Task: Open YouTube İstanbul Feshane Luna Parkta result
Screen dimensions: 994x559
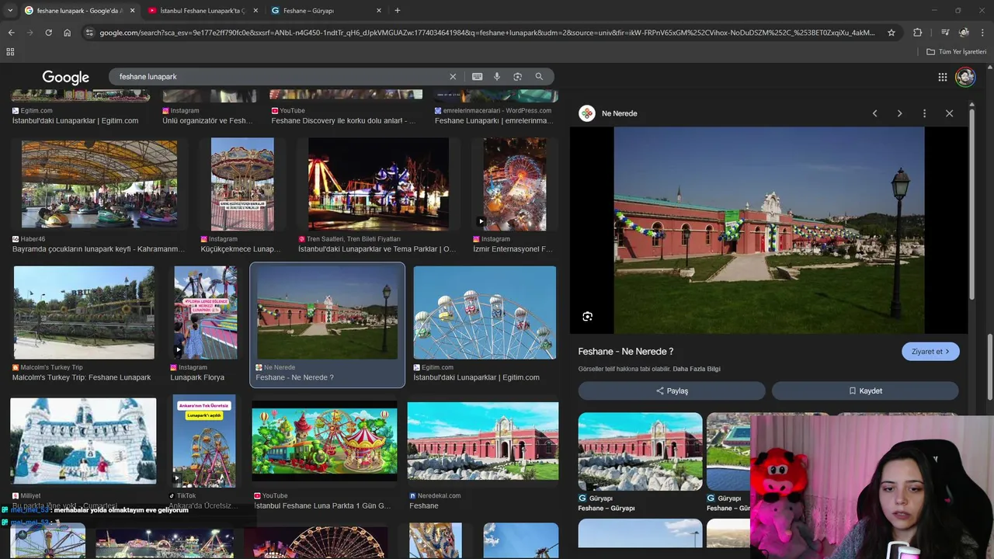Action: (x=325, y=441)
